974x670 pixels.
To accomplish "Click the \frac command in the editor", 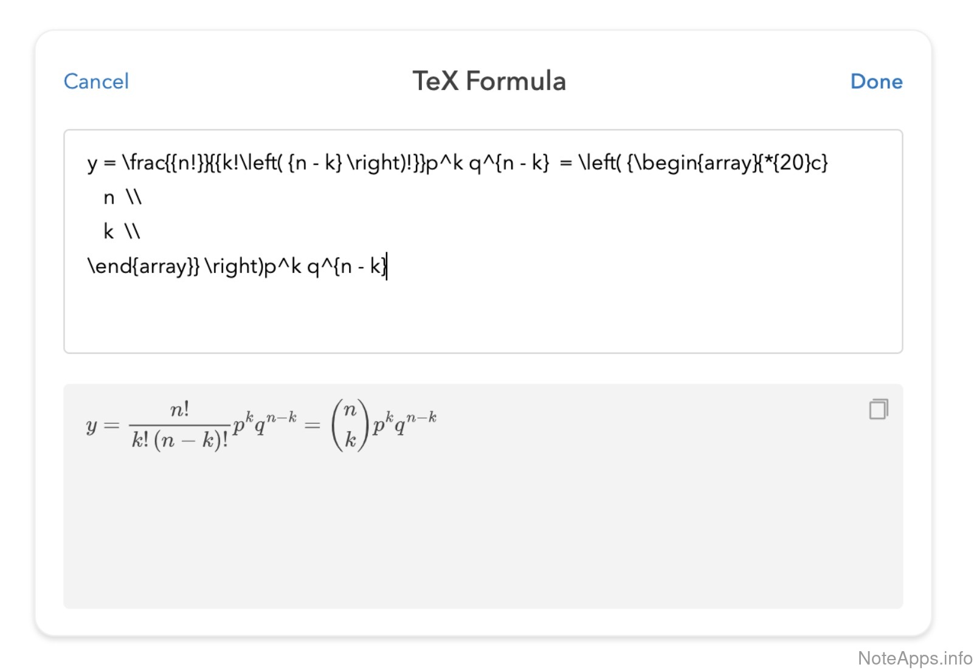I will pos(143,163).
